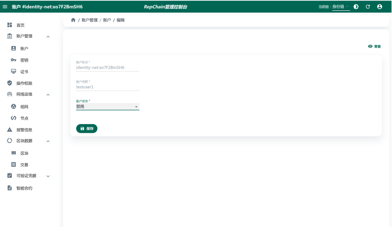Click the 区块数据 circle icon
Viewport: 392px width, 227px height.
pyautogui.click(x=10, y=141)
